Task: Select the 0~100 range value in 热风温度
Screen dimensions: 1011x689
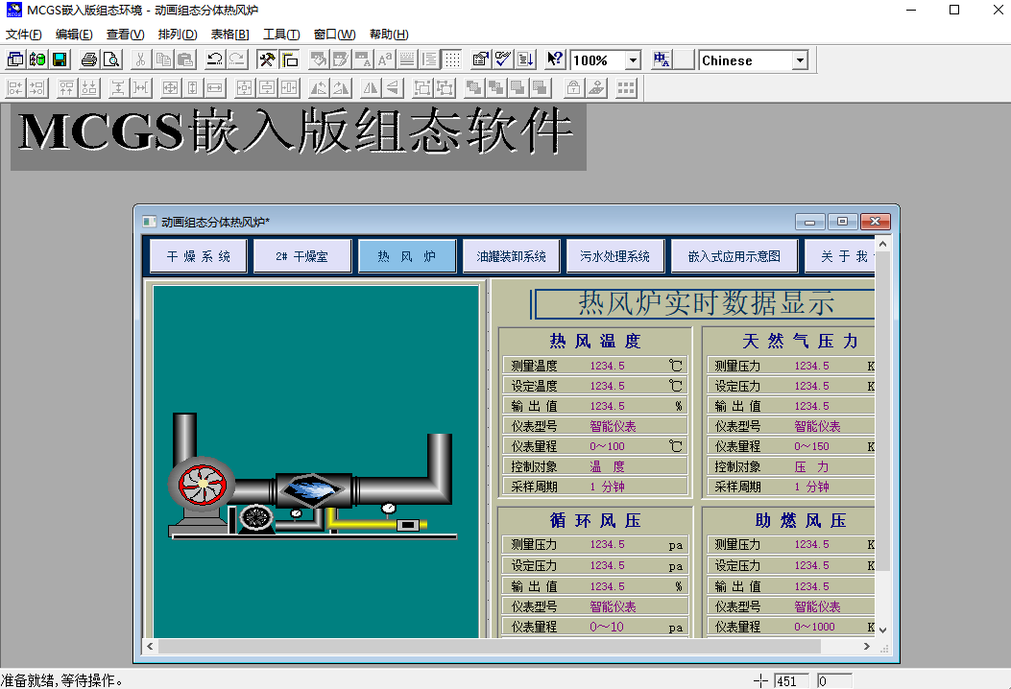Action: [608, 446]
